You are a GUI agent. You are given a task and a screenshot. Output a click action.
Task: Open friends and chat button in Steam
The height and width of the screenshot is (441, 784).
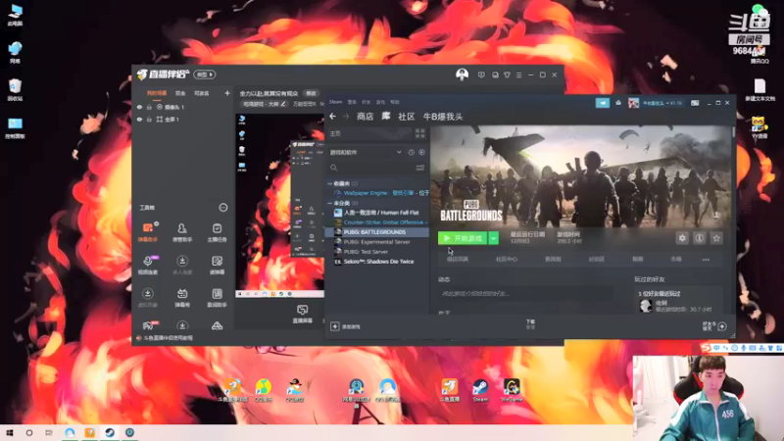pyautogui.click(x=714, y=326)
